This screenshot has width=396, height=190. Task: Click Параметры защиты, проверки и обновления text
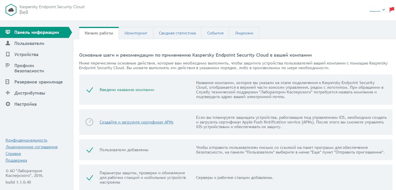[x=143, y=178]
